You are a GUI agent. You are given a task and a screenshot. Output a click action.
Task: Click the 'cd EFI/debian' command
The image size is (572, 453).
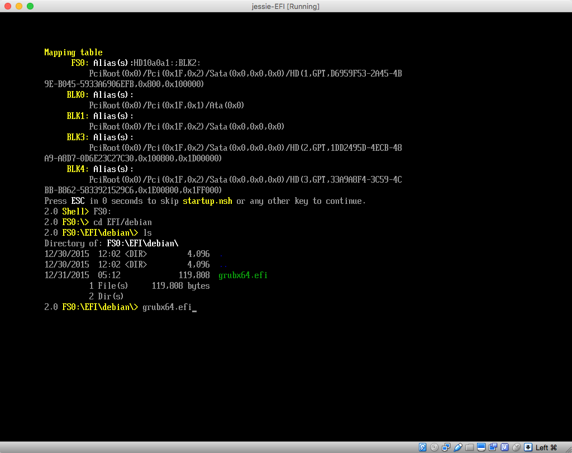[122, 222]
